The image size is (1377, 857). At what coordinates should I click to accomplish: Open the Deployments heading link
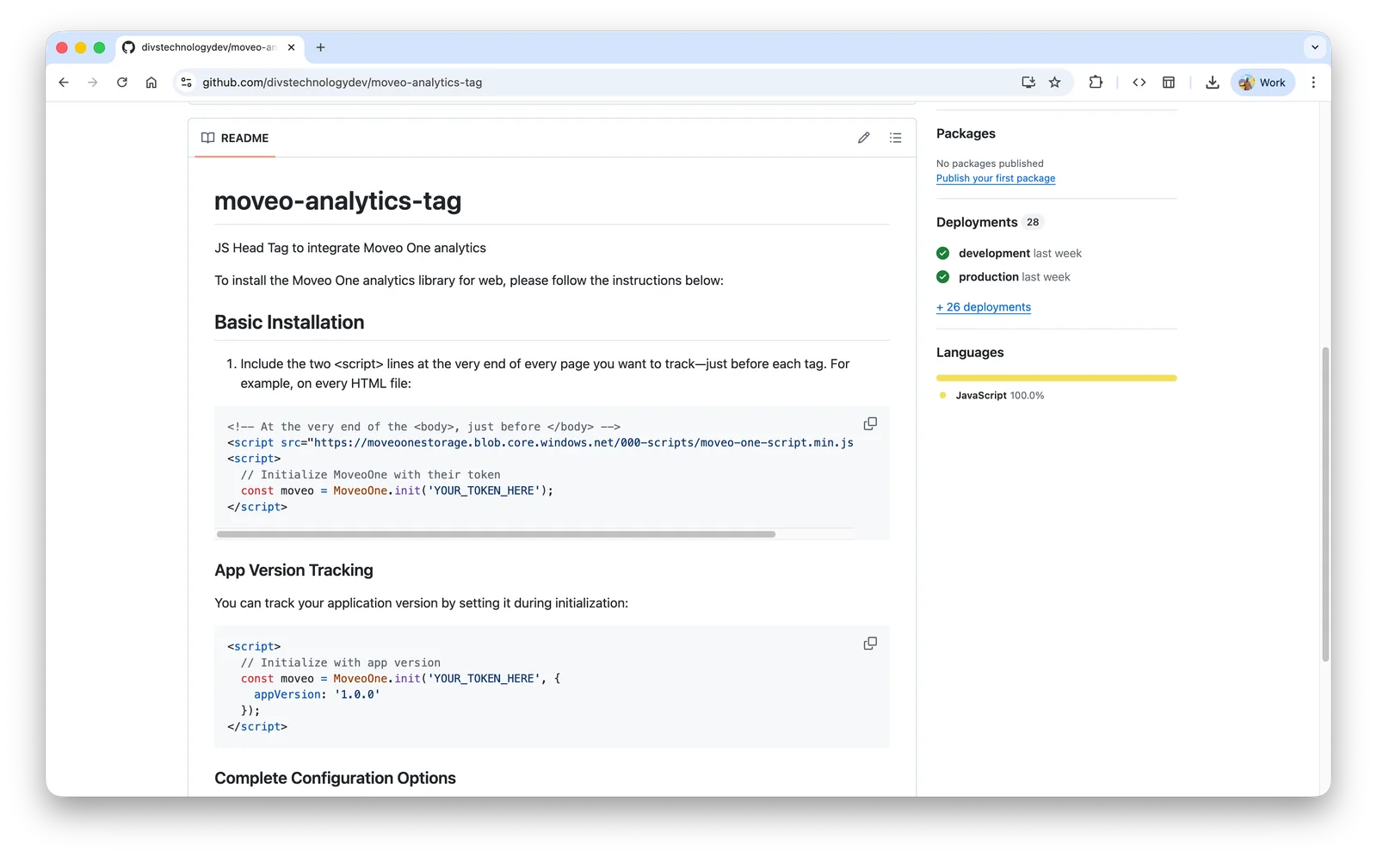(977, 222)
